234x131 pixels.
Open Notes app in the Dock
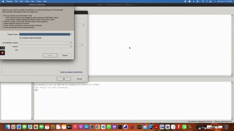(x=64, y=127)
